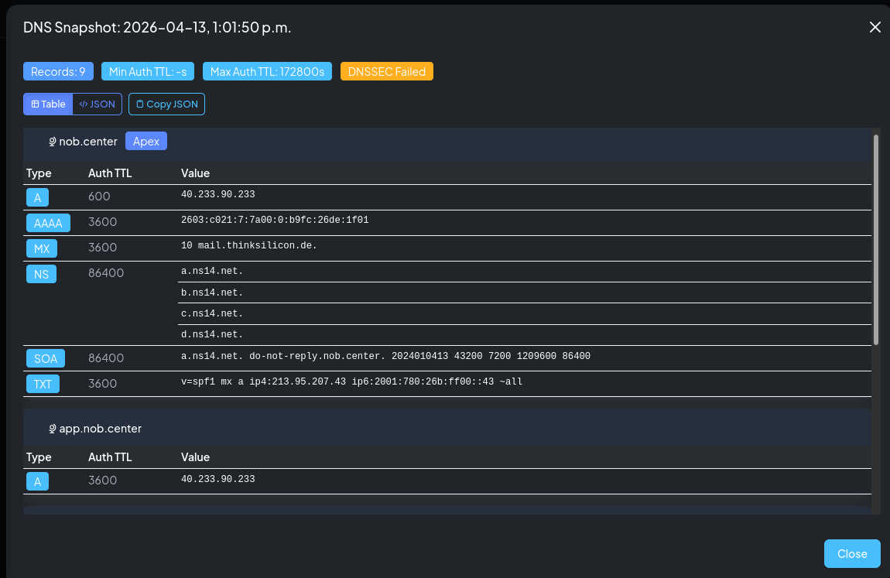Click the AAAA record type badge
Image resolution: width=890 pixels, height=578 pixels.
(48, 223)
